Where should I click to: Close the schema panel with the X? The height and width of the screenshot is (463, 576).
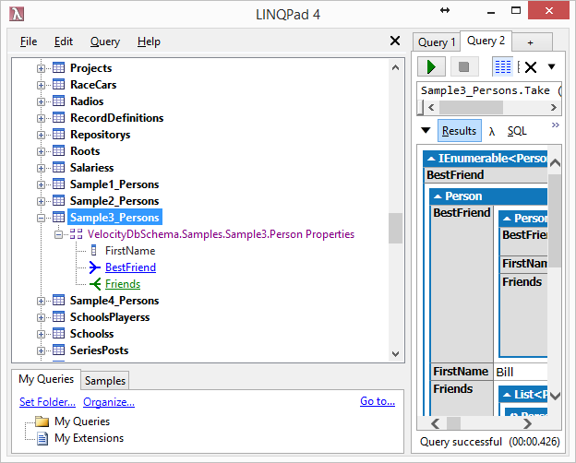(395, 41)
